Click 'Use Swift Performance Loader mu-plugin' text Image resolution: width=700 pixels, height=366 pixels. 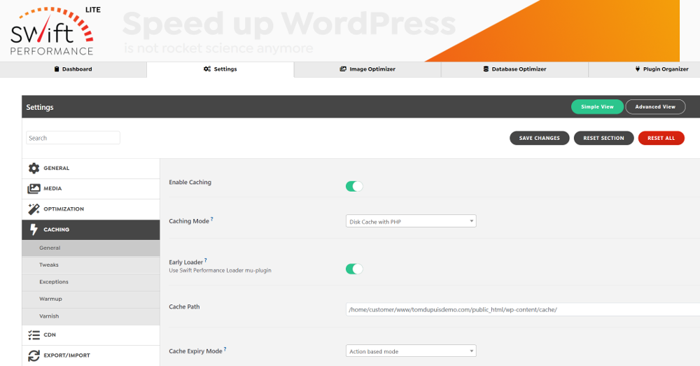220,271
